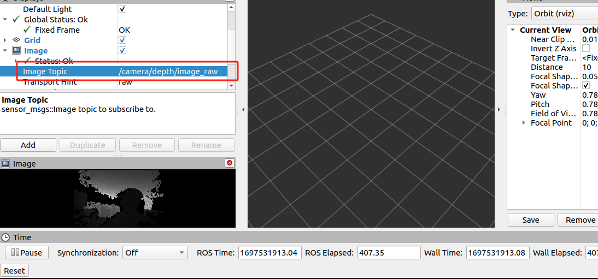The height and width of the screenshot is (279, 598).
Task: Toggle the Default Light checkbox
Action: [x=122, y=9]
